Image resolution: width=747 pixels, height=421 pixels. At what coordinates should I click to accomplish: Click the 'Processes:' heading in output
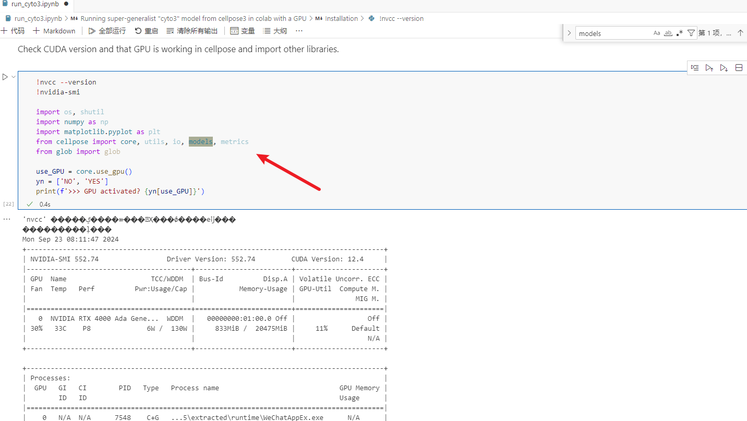coord(50,378)
